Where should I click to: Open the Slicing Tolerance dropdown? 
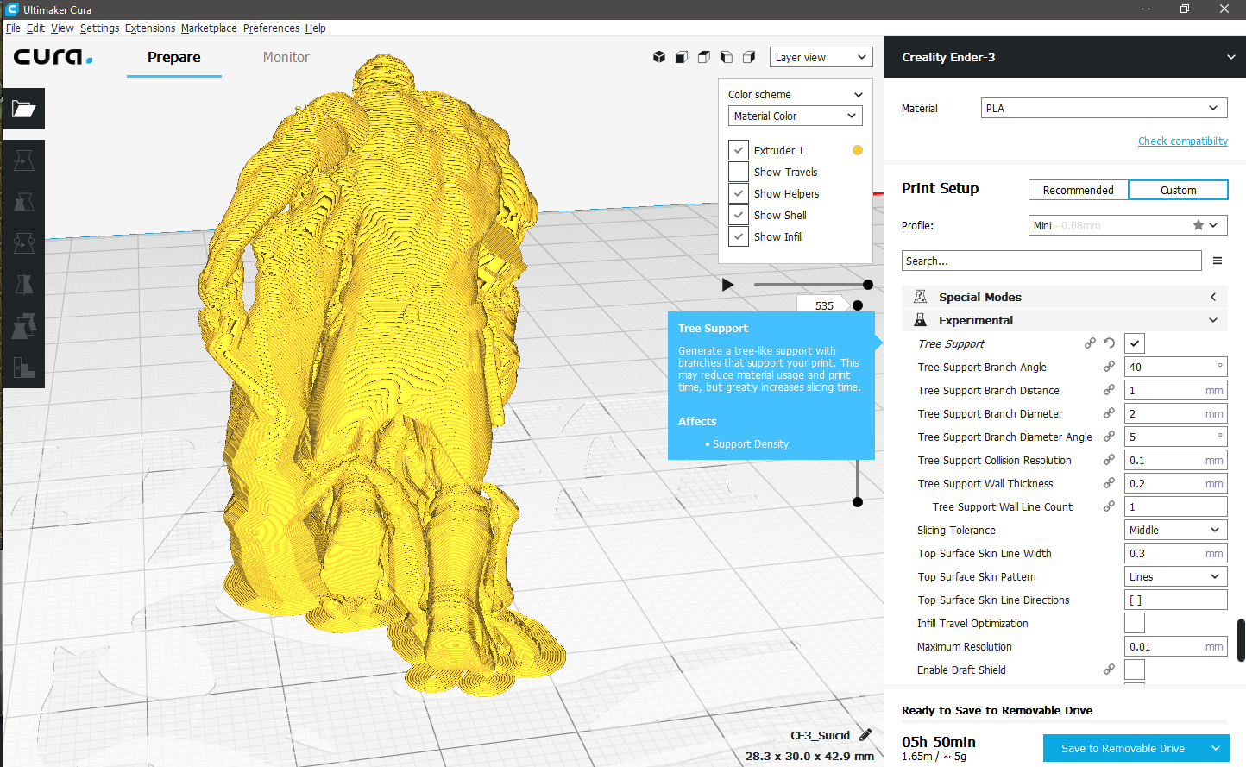point(1176,530)
